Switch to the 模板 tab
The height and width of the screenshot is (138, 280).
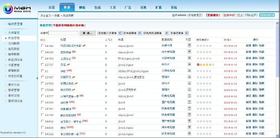click(x=83, y=7)
